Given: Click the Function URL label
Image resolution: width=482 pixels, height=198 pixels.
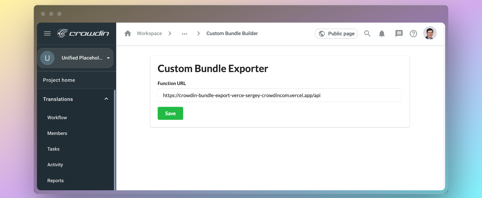Looking at the screenshot, I should point(172,84).
